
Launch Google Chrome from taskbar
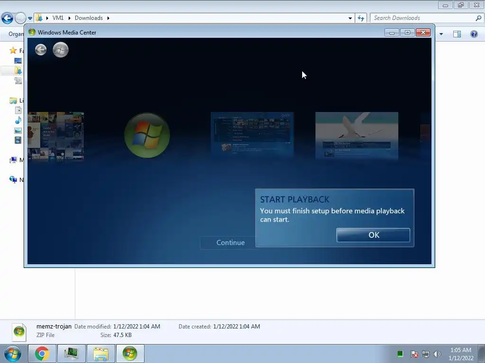click(42, 354)
